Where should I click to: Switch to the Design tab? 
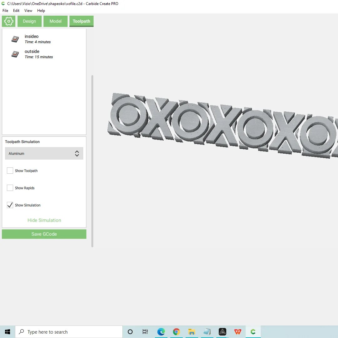[x=29, y=21]
